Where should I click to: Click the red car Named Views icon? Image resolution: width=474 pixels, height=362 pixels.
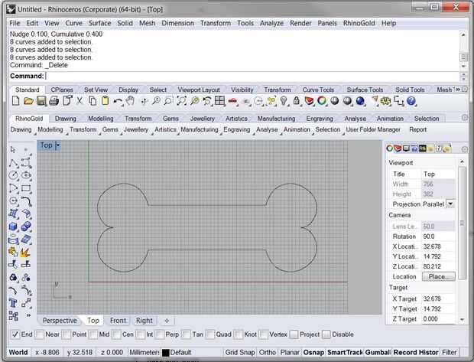(232, 101)
